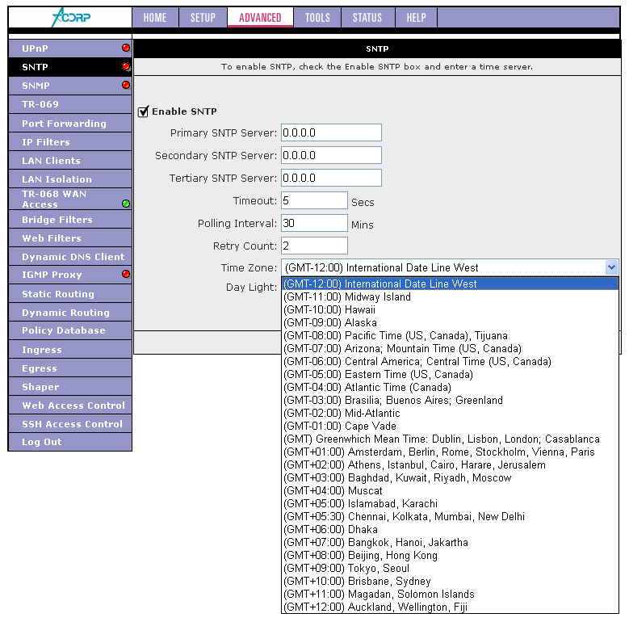Choose (GMT+05:30) Chennai, Kolkata, Mumbai option
This screenshot has width=629, height=643.
click(450, 517)
